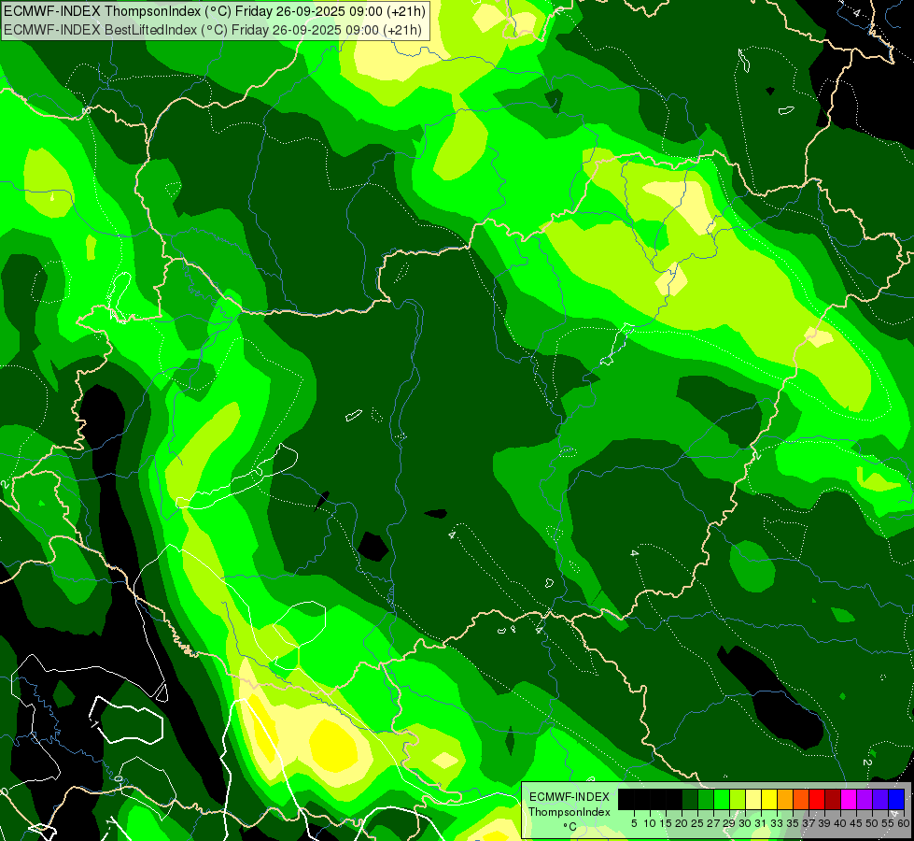Click the legend tick value 15
This screenshot has height=841, width=914.
pyautogui.click(x=666, y=823)
